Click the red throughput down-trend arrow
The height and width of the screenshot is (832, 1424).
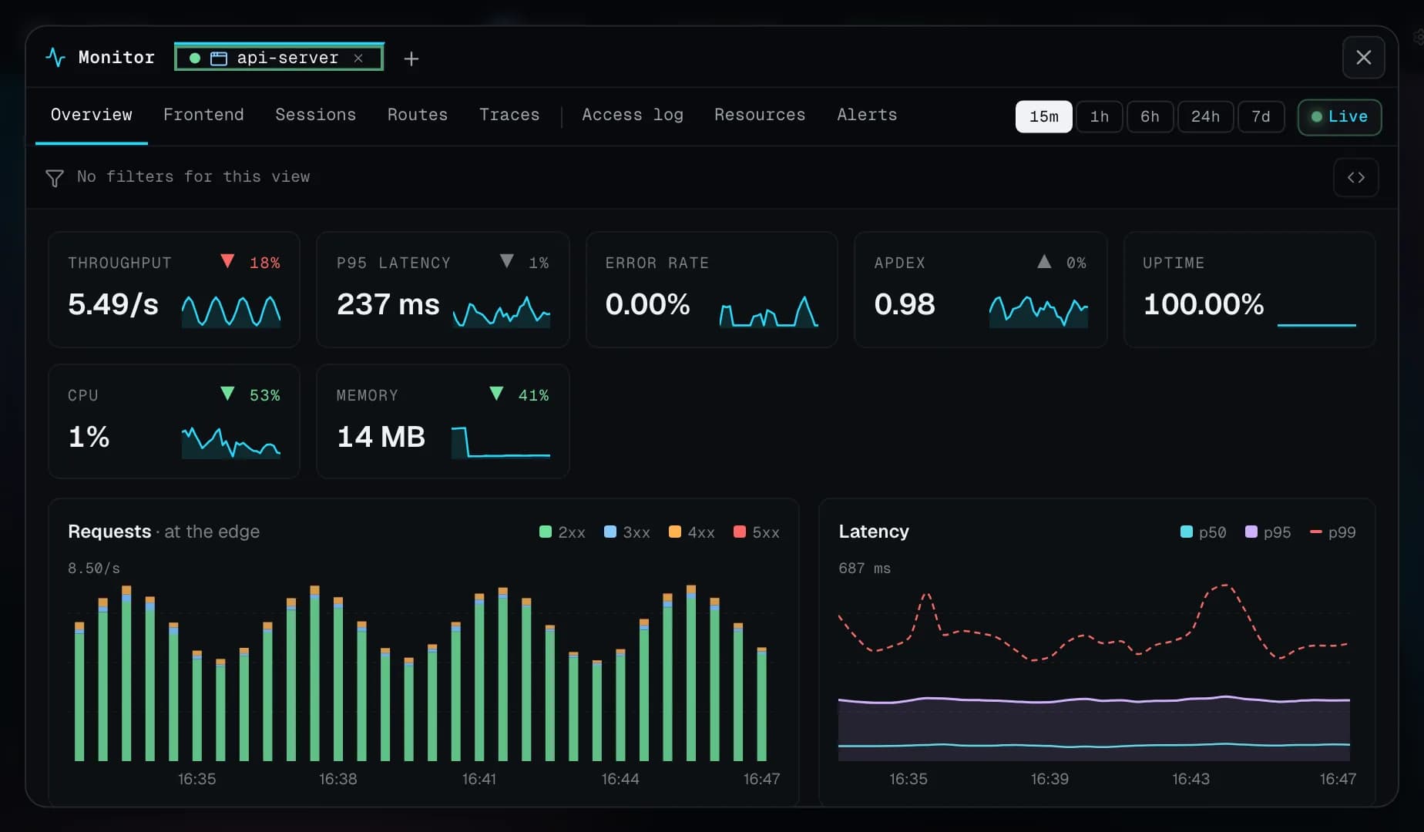227,261
